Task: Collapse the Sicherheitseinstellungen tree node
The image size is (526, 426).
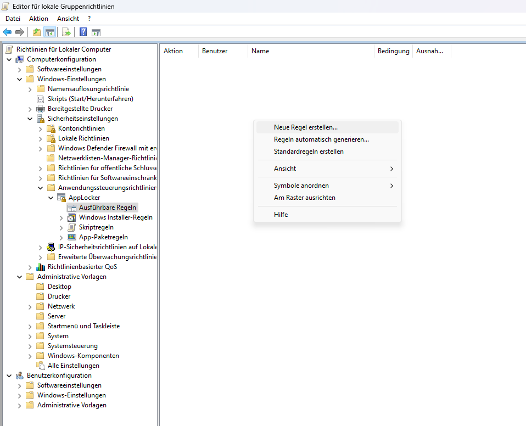Action: tap(30, 119)
